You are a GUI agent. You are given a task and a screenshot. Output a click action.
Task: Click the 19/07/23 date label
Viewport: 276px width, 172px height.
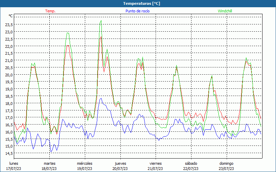(x=85, y=169)
